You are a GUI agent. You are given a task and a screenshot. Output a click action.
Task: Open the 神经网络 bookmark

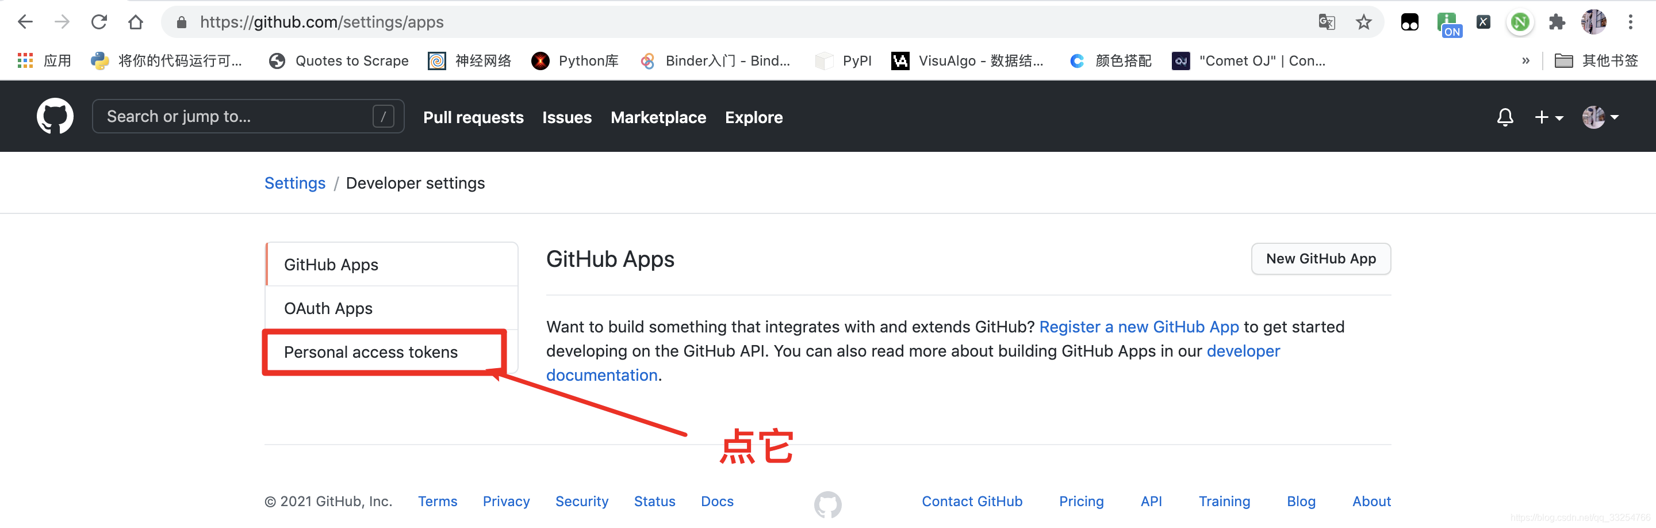click(469, 60)
